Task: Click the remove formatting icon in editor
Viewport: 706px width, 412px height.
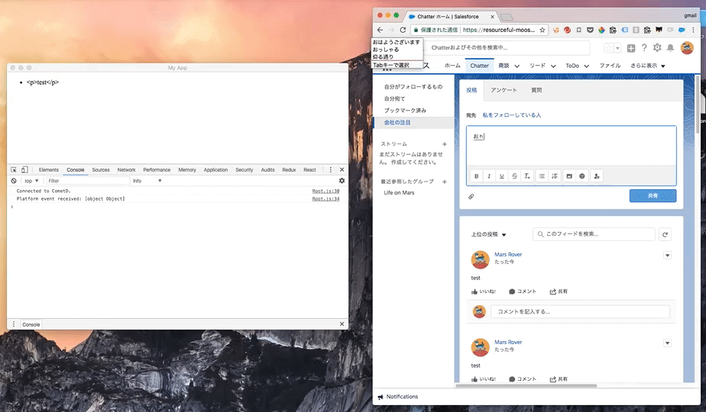Action: coord(526,176)
